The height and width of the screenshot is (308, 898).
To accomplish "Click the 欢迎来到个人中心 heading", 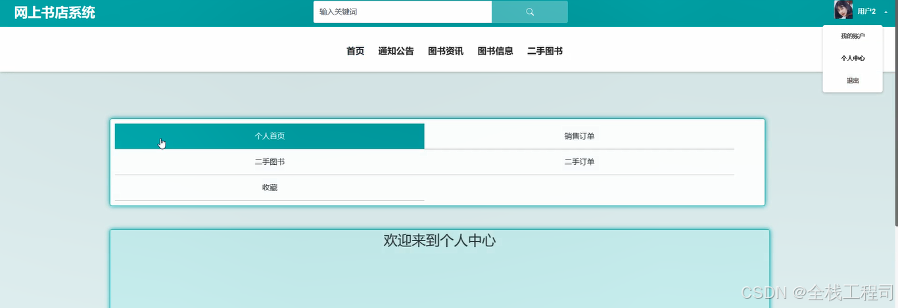I will (440, 240).
